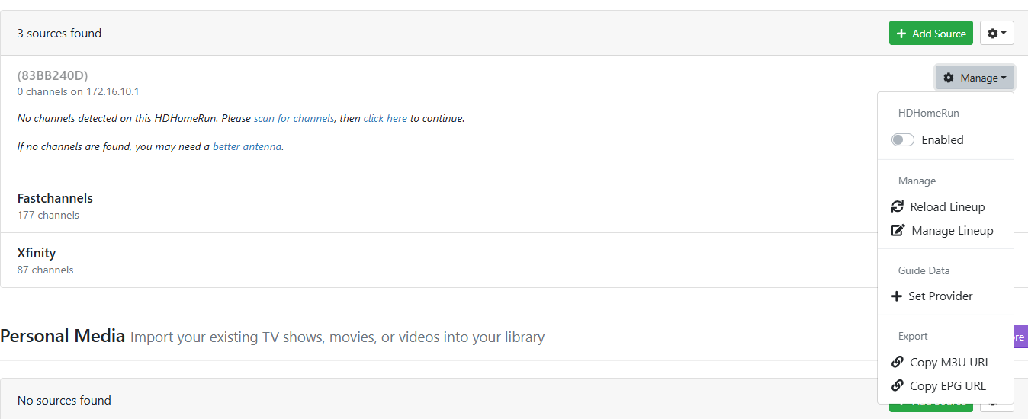Follow the 'click here' link to continue

[x=385, y=119]
